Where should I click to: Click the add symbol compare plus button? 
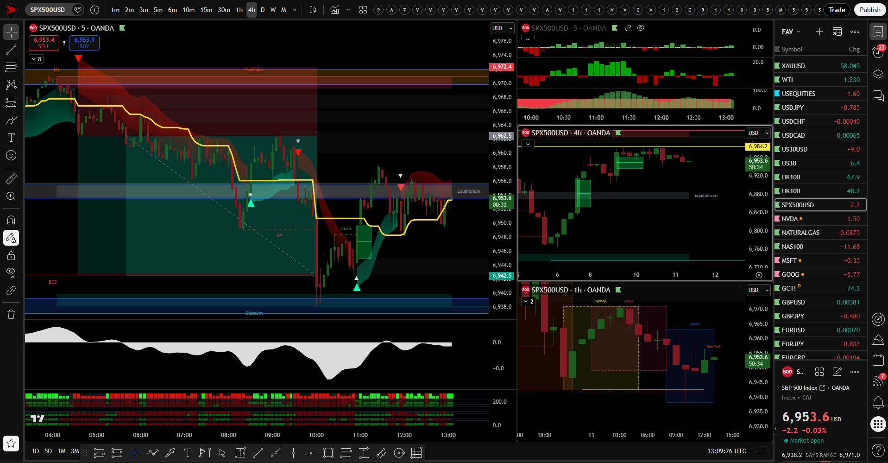point(94,10)
